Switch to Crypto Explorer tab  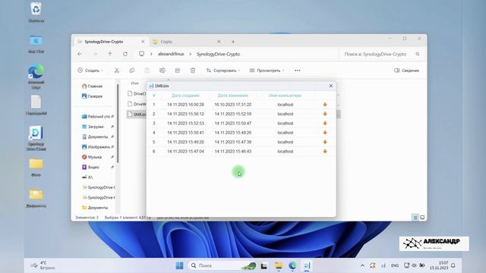pyautogui.click(x=186, y=42)
